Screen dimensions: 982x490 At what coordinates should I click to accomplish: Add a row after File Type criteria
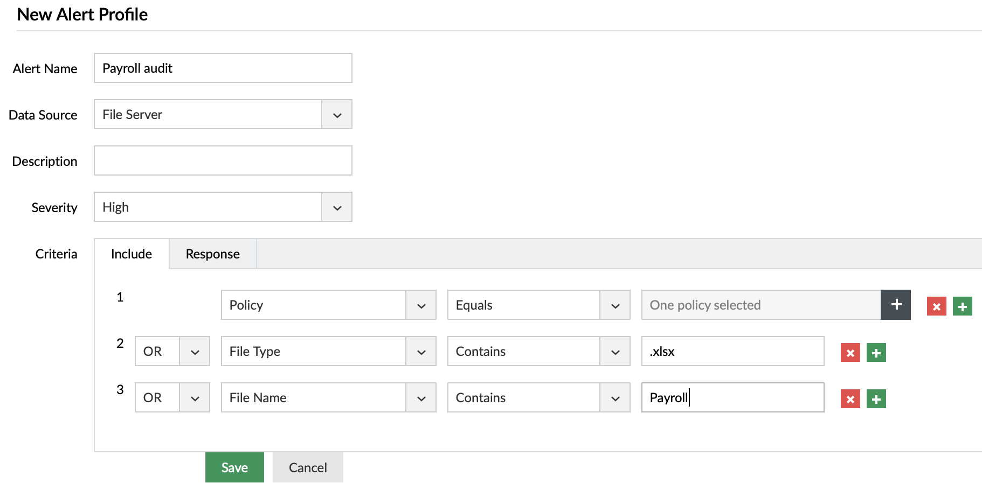876,353
